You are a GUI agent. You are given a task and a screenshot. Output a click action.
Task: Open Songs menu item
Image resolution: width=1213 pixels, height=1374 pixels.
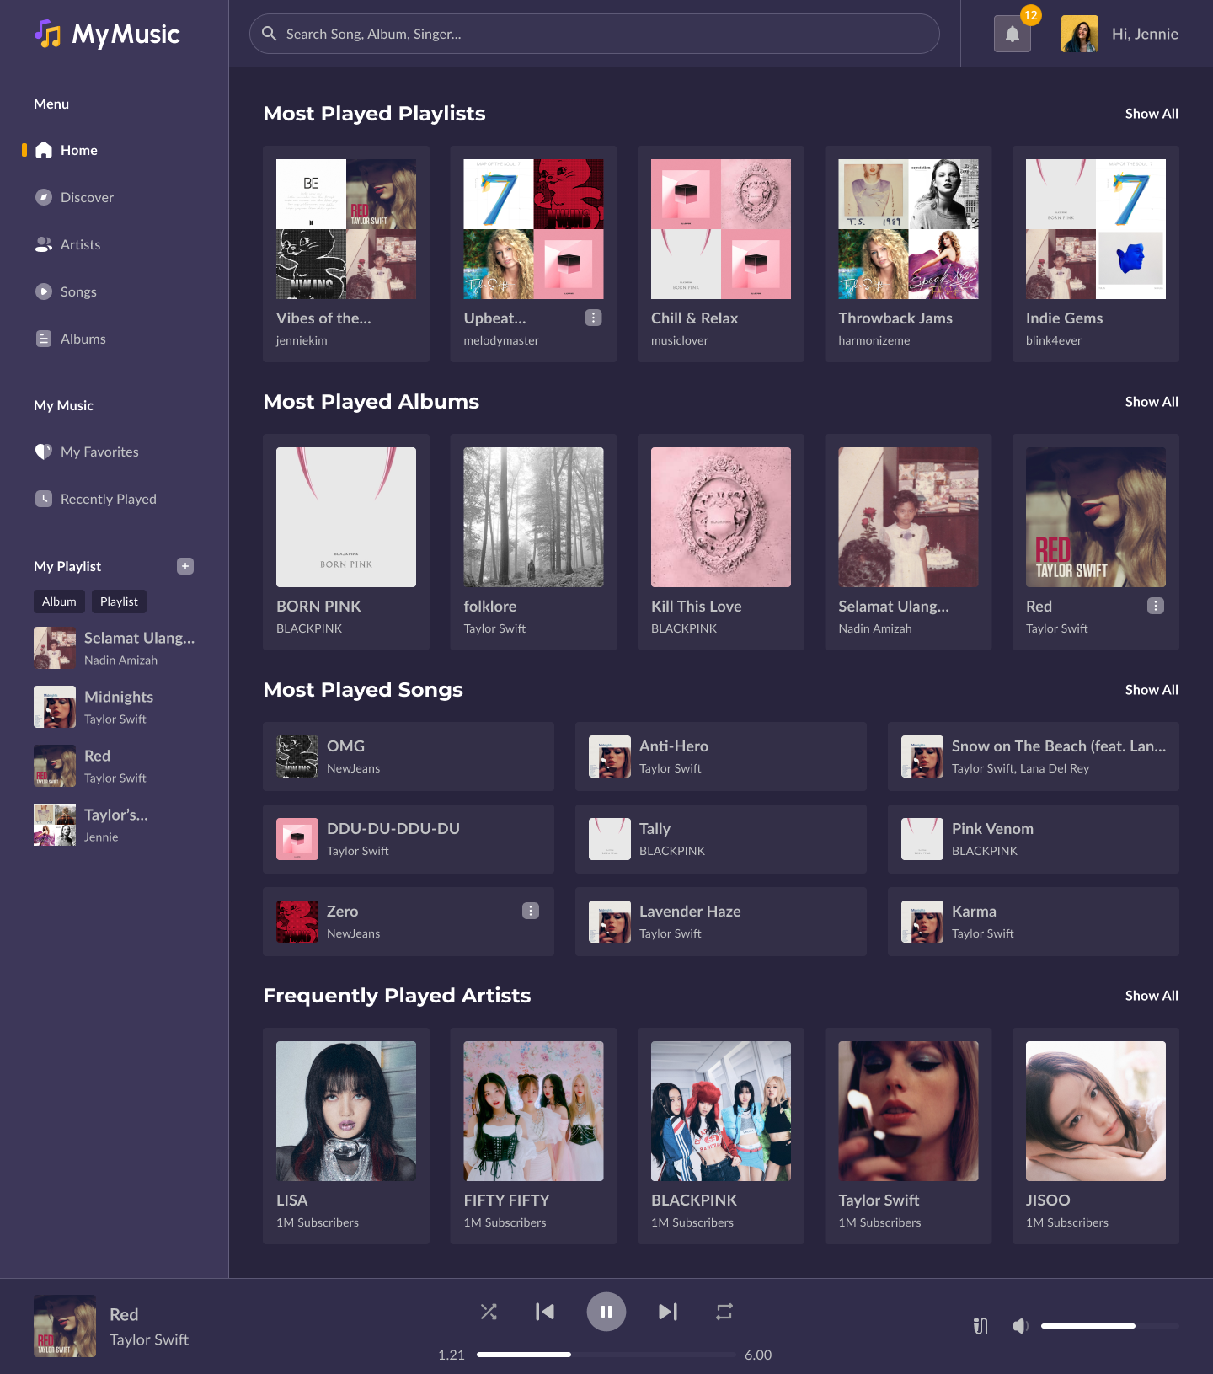coord(78,291)
